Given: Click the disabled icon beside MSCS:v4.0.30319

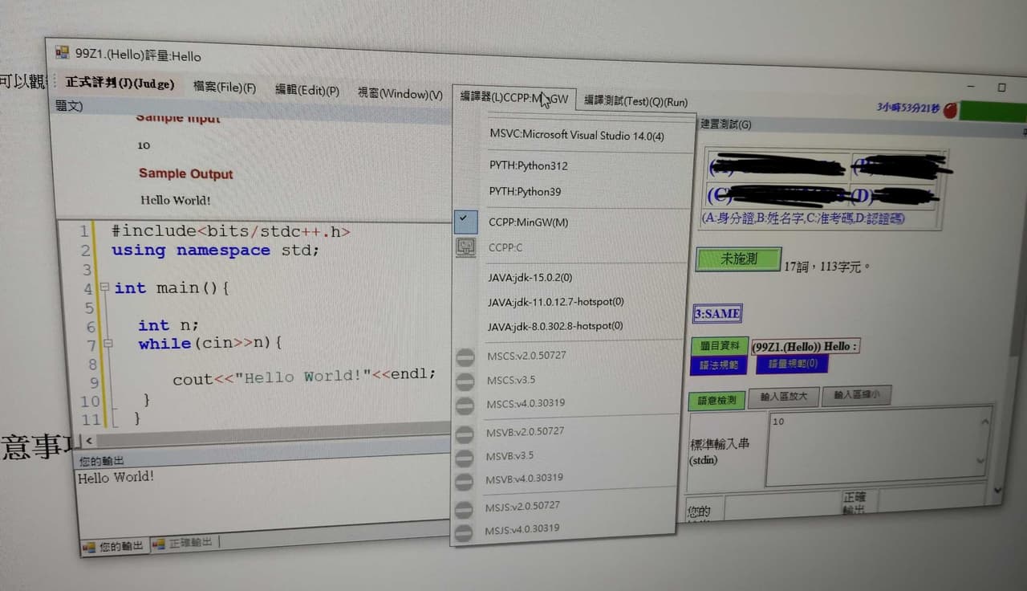Looking at the screenshot, I should [465, 405].
